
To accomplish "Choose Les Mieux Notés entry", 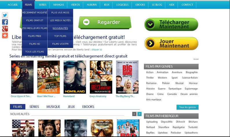I will (60, 21).
